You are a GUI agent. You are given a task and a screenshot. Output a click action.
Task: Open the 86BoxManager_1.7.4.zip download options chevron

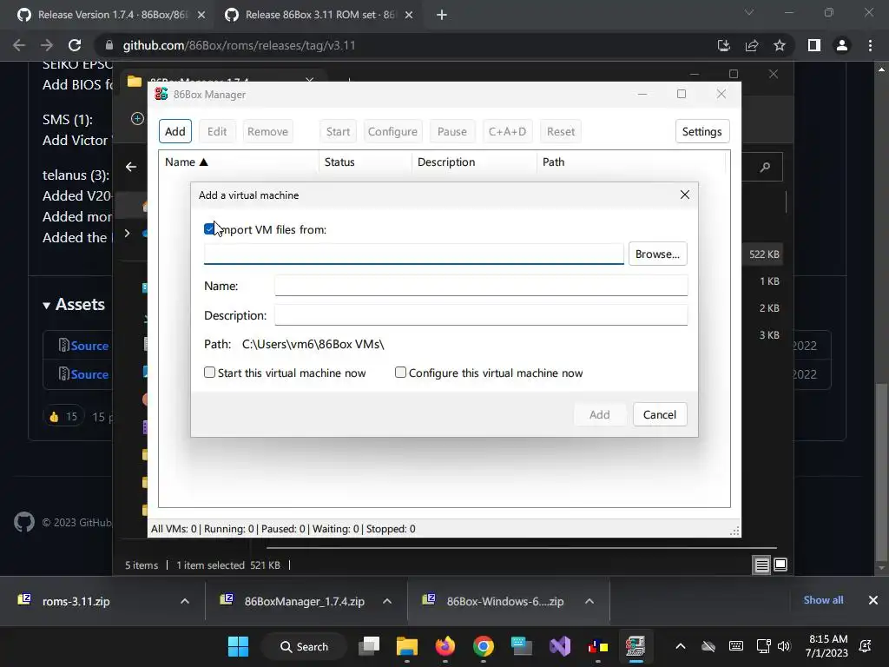tap(387, 601)
